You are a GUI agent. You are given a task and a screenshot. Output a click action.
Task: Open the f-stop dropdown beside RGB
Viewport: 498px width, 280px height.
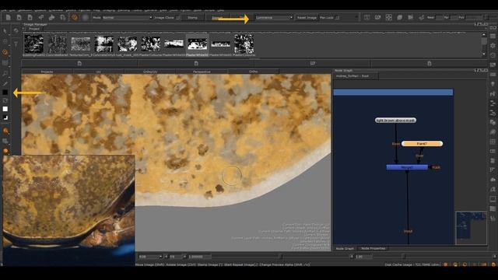(177, 257)
